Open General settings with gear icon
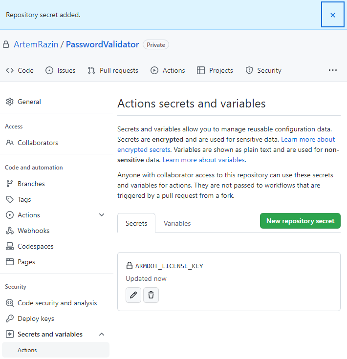 [x=29, y=102]
